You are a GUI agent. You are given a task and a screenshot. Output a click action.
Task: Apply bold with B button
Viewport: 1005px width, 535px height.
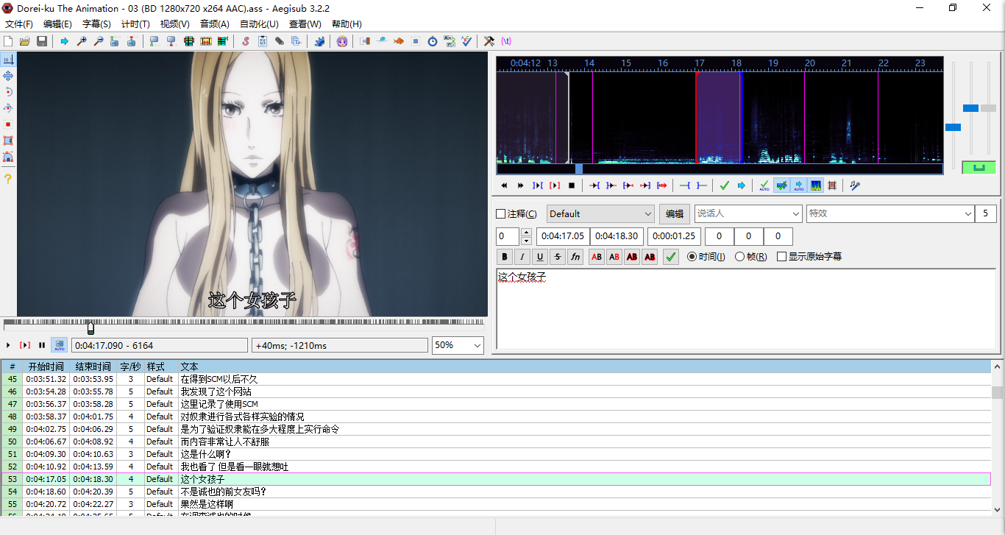coord(505,257)
